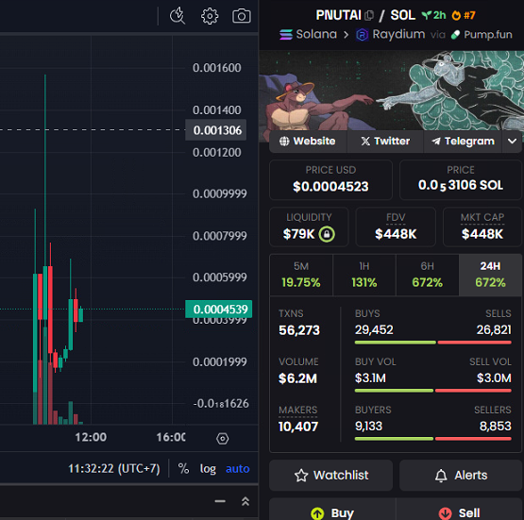
Task: Click the buy vol versus sell vol bar
Action: point(432,391)
